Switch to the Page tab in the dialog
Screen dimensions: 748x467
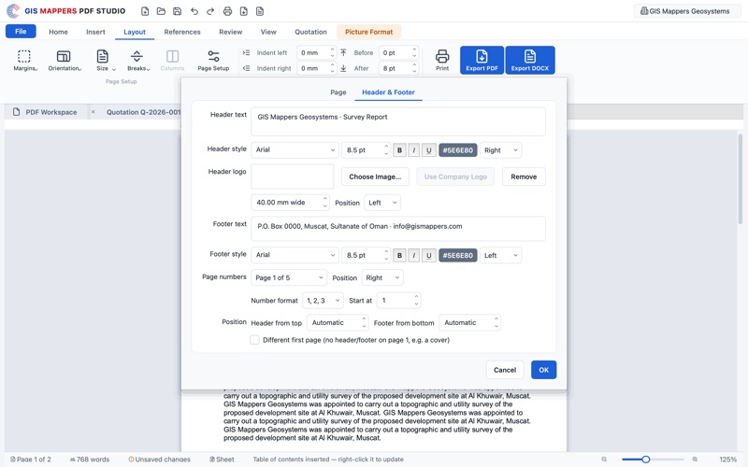[338, 92]
